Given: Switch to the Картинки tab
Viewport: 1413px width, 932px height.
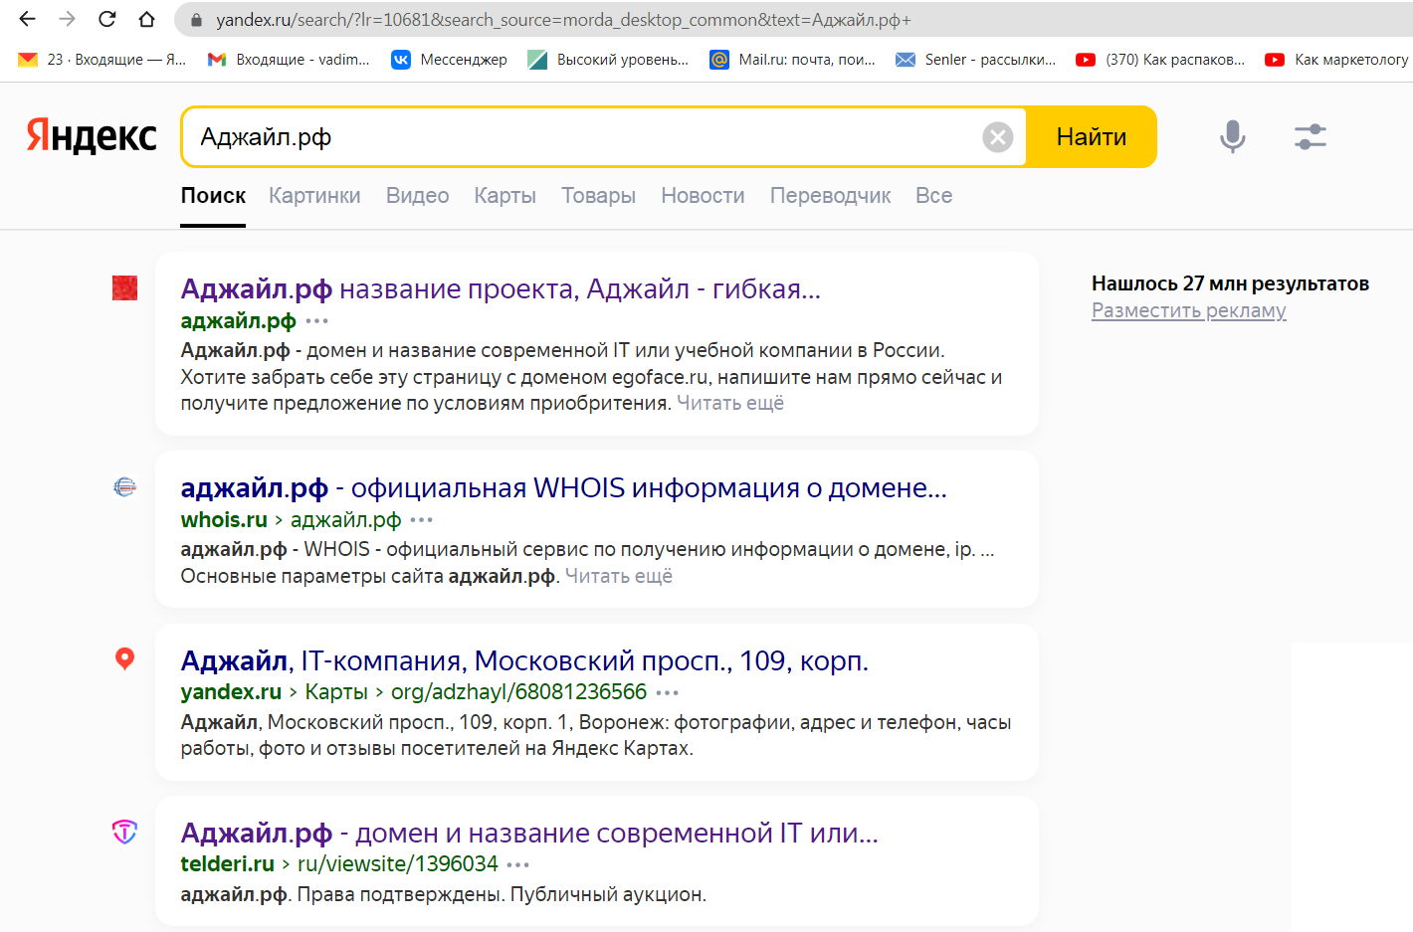Looking at the screenshot, I should (x=314, y=196).
